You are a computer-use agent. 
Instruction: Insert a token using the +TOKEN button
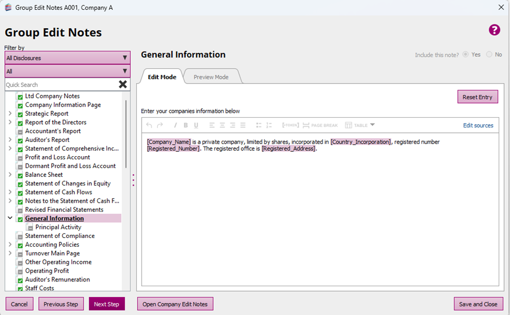click(290, 125)
